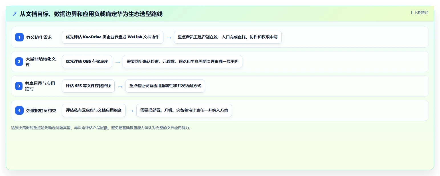Click the '上下游路径' label in header
The width and height of the screenshot is (440, 176).
pos(419,12)
